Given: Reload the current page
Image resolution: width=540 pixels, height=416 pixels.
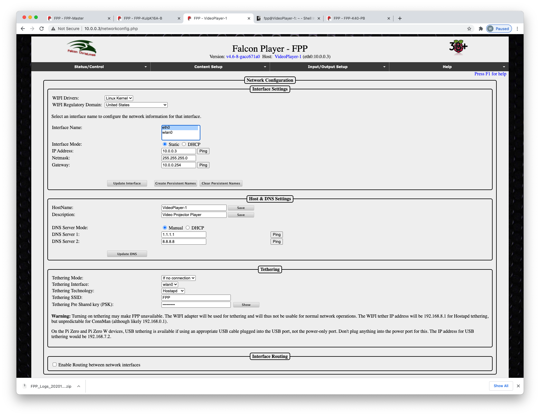Looking at the screenshot, I should (42, 29).
